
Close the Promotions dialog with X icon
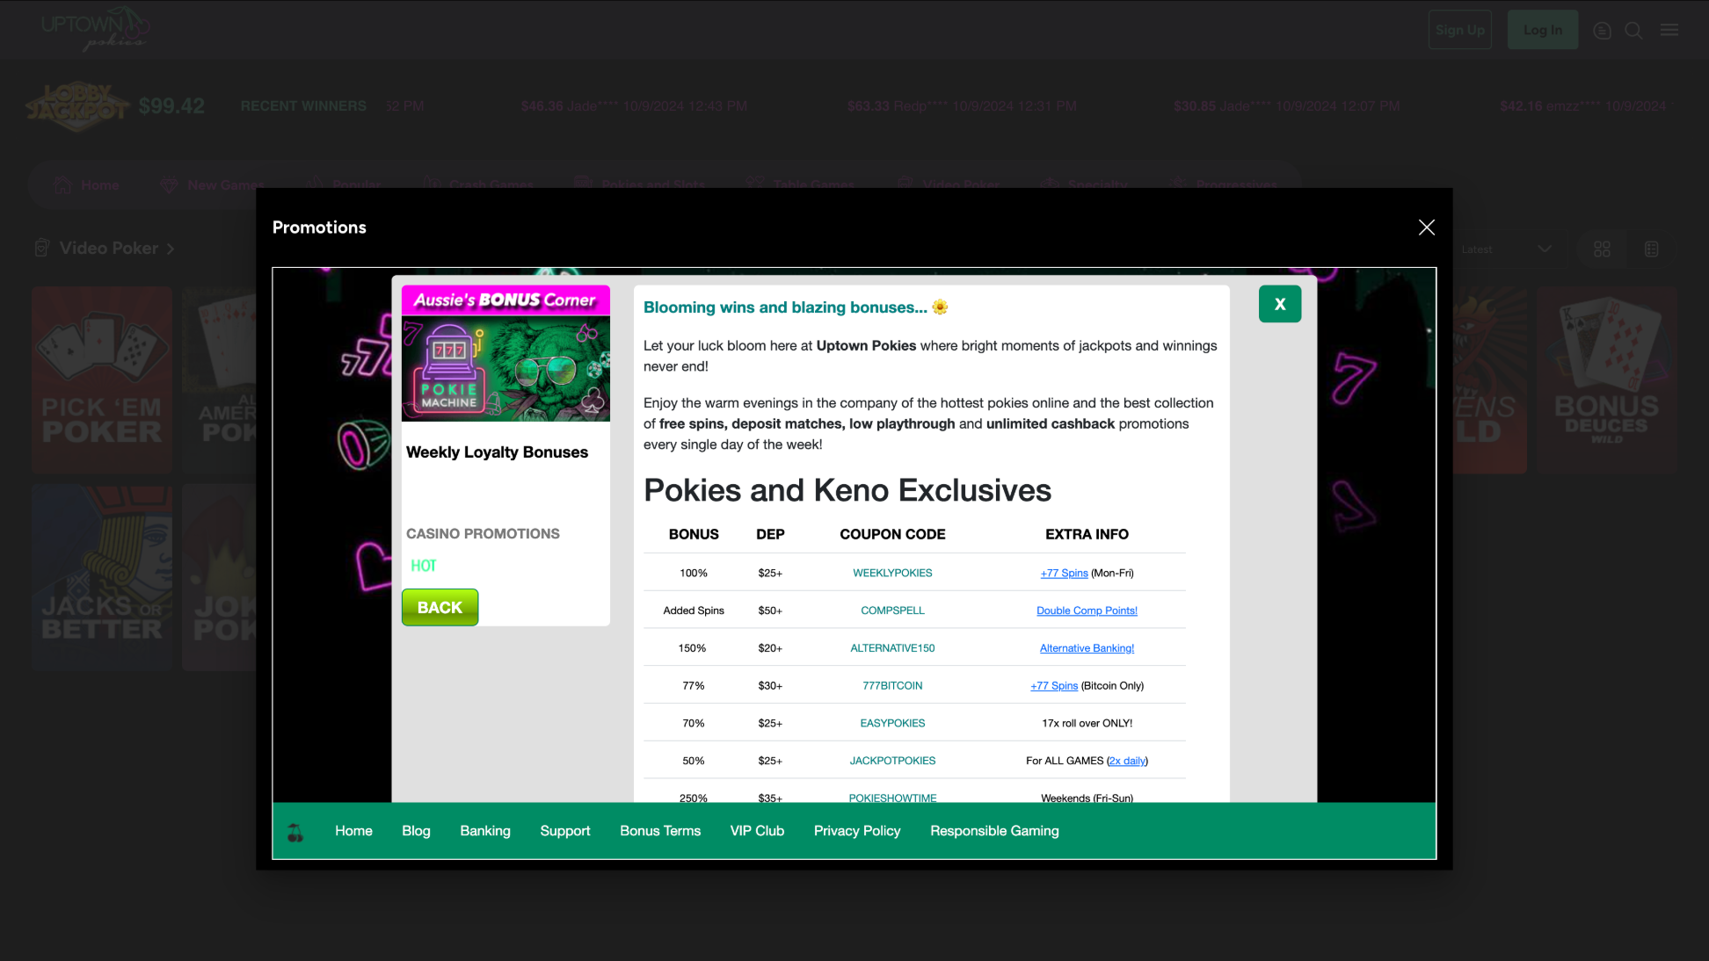[1426, 228]
